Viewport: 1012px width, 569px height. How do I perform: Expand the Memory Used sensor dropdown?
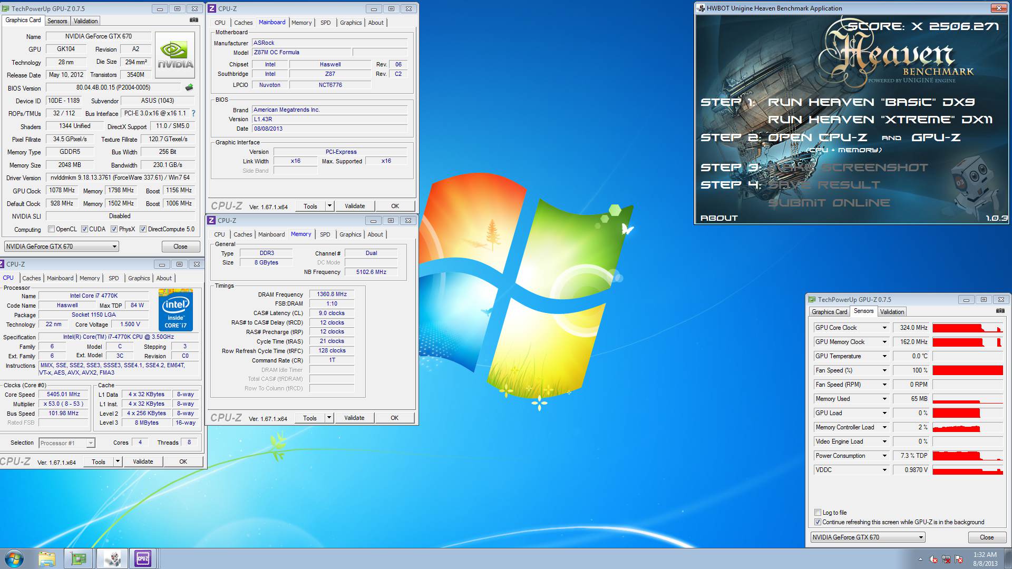point(884,399)
